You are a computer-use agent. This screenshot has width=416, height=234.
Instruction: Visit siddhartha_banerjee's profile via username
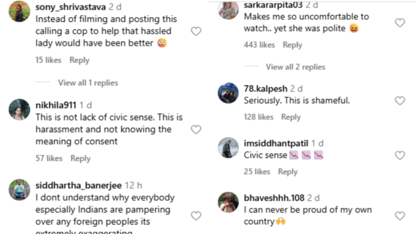click(78, 185)
